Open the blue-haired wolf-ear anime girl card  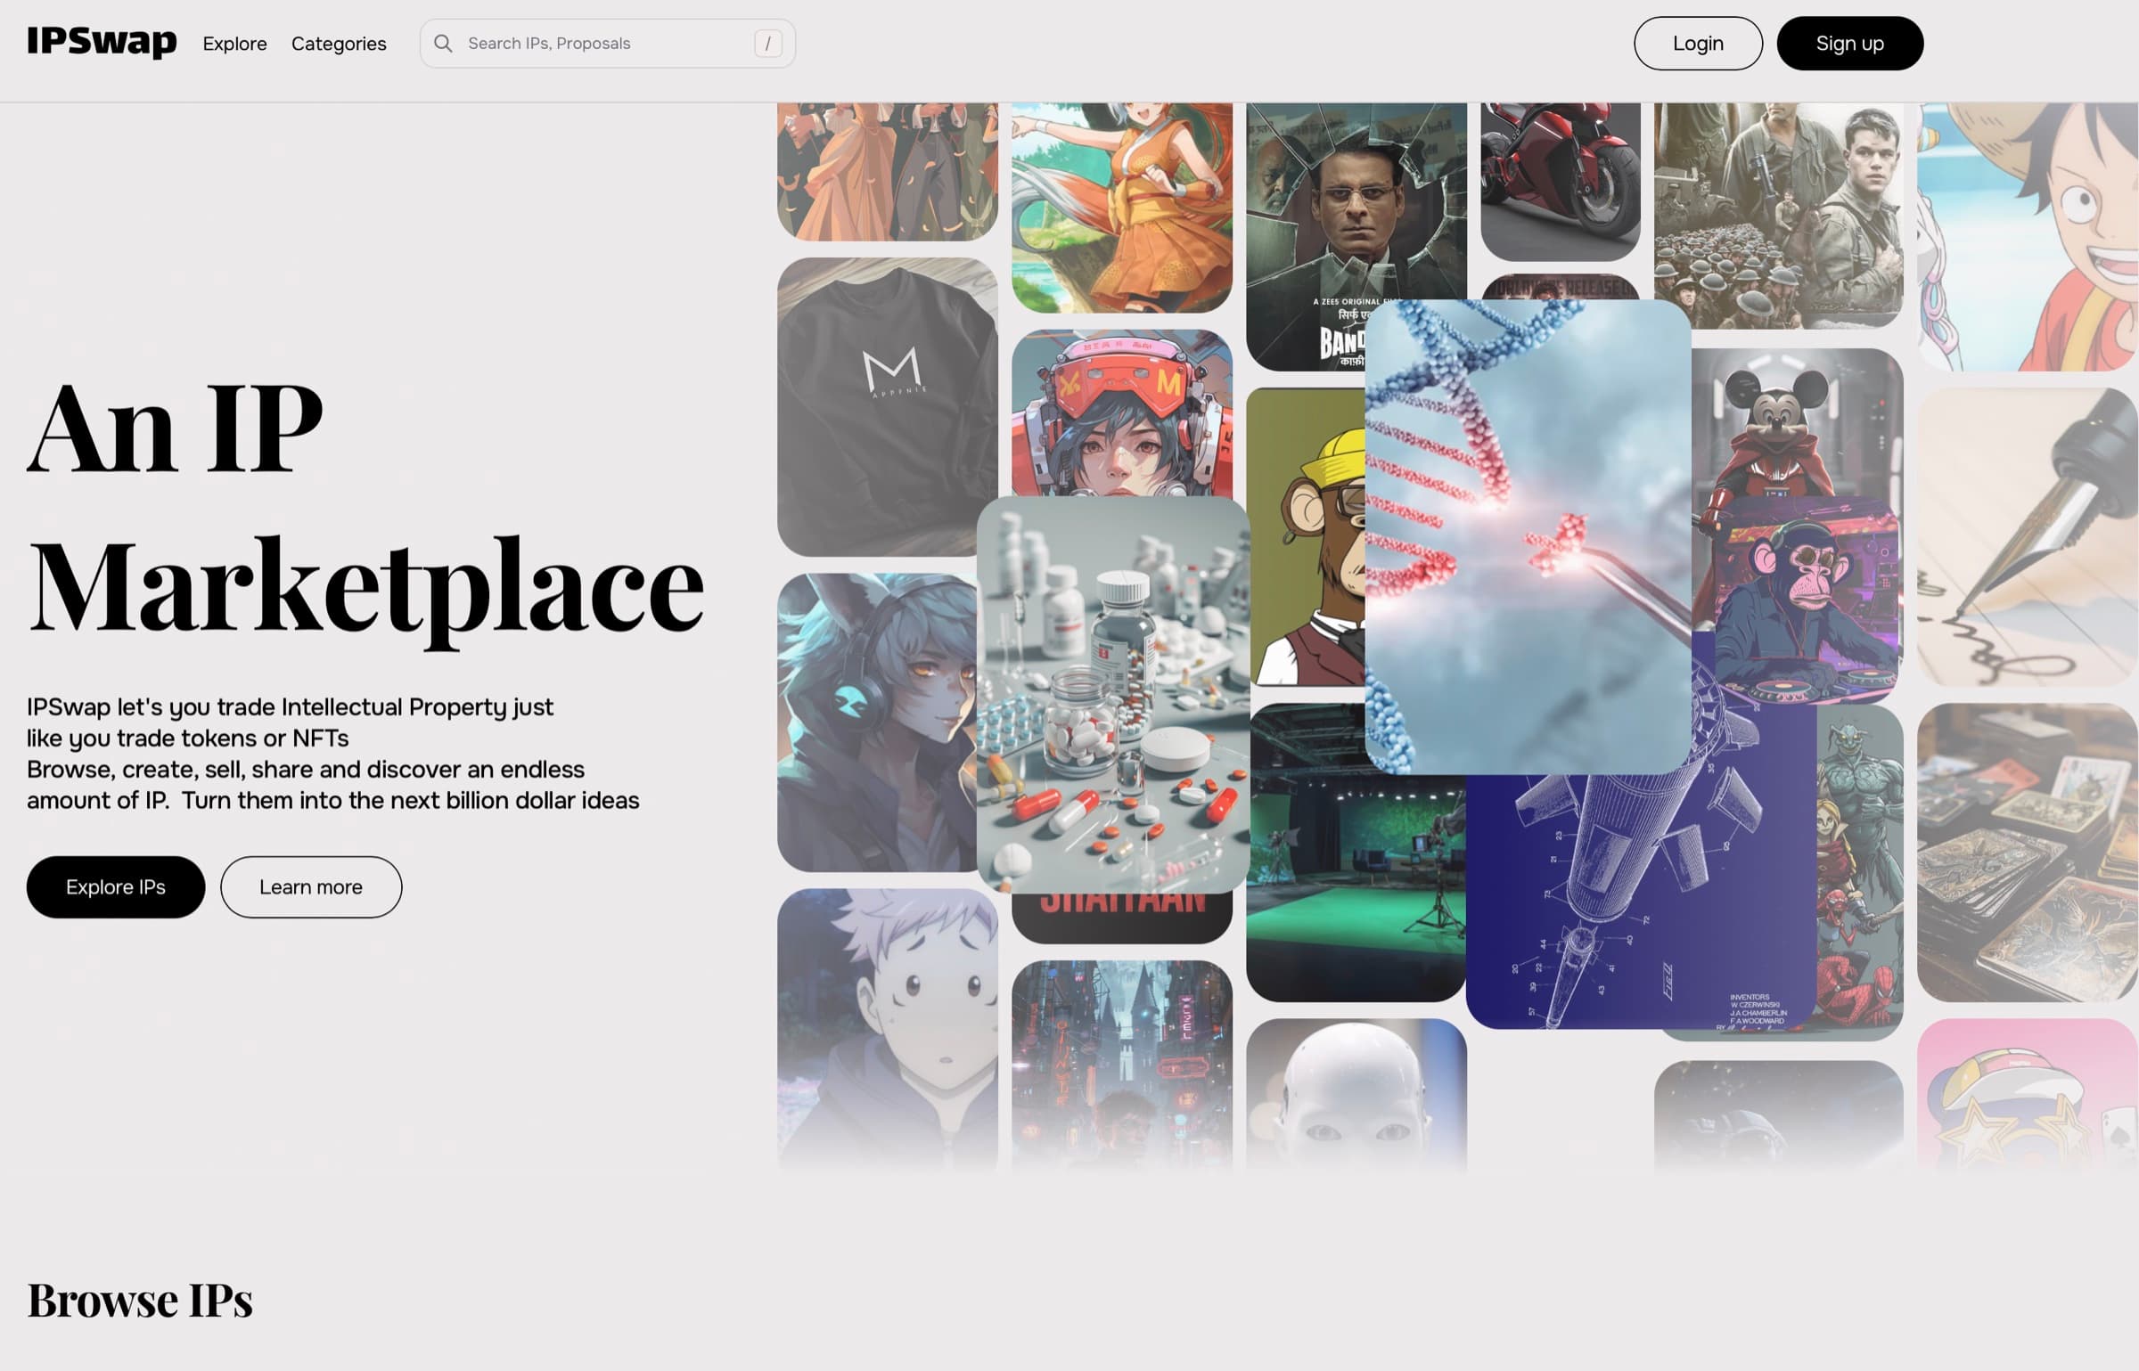click(877, 722)
